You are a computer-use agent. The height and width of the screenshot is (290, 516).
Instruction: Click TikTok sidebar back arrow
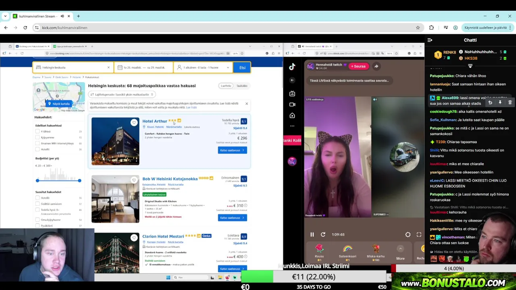click(292, 80)
